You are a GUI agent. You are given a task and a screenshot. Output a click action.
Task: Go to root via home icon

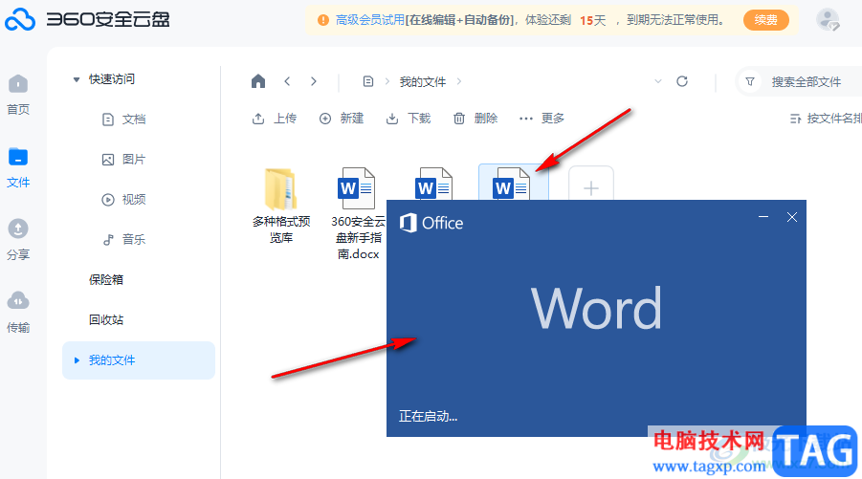pyautogui.click(x=258, y=81)
